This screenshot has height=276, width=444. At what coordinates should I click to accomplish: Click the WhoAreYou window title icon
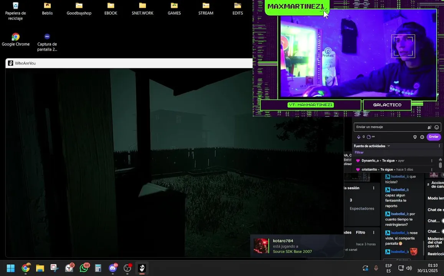pyautogui.click(x=10, y=63)
